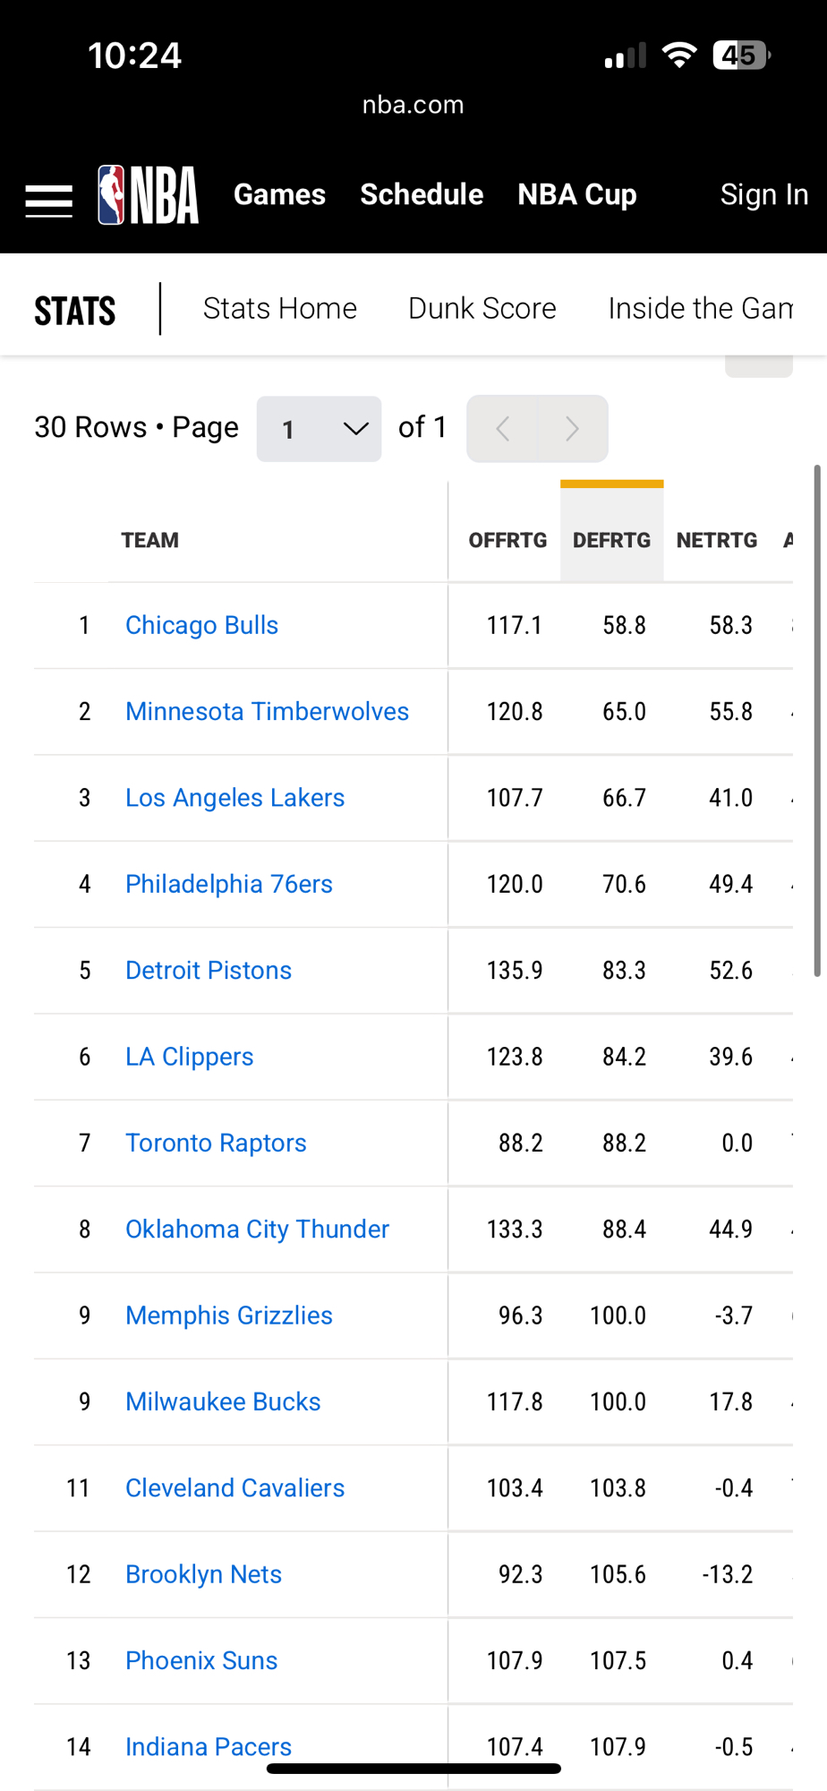Open Chicago Bulls team link
The width and height of the screenshot is (827, 1791).
coord(201,625)
